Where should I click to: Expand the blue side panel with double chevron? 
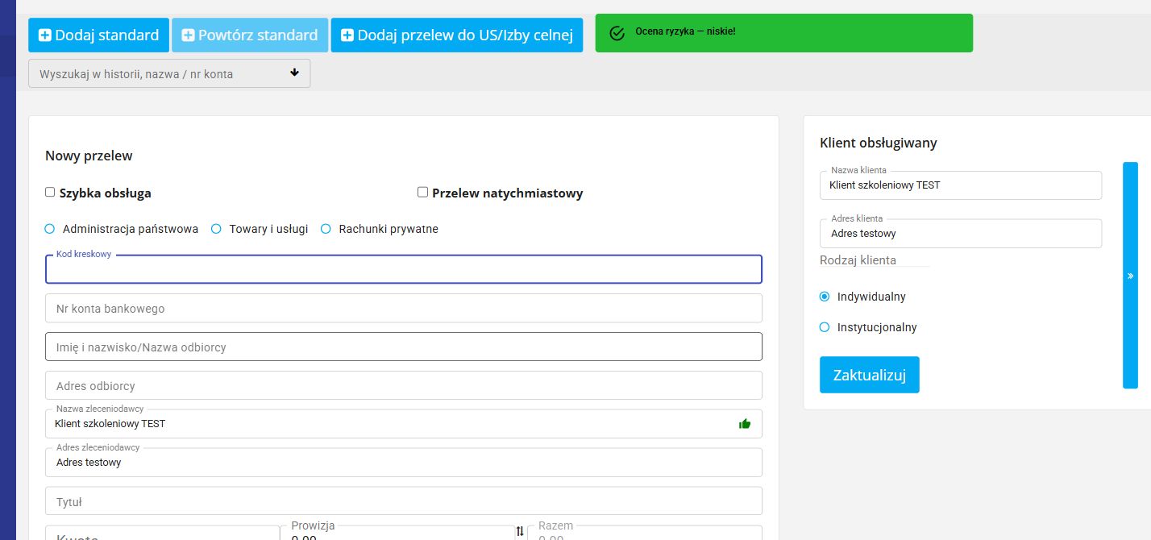1130,276
